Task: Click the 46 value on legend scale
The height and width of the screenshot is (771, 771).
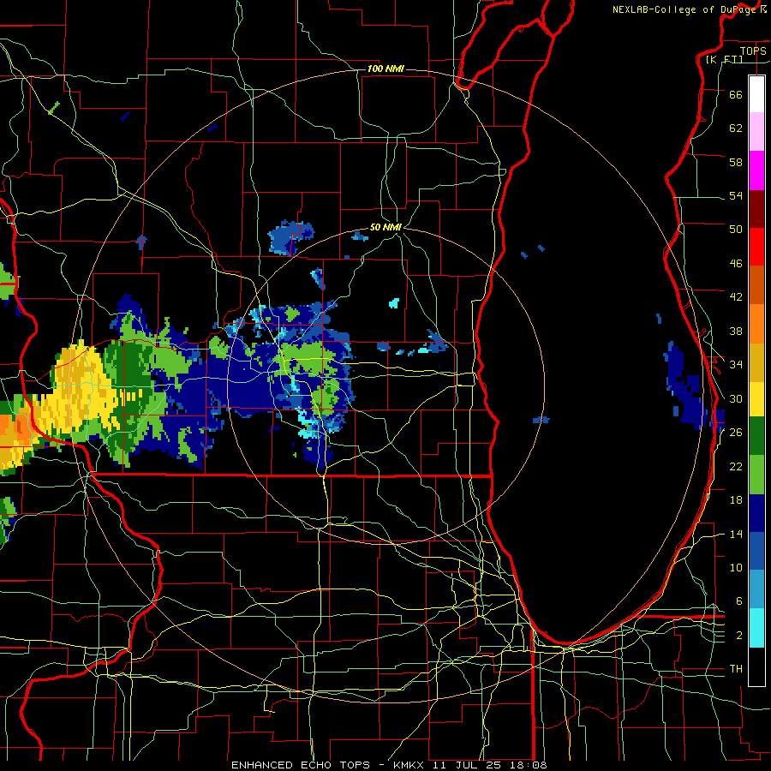Action: [736, 264]
